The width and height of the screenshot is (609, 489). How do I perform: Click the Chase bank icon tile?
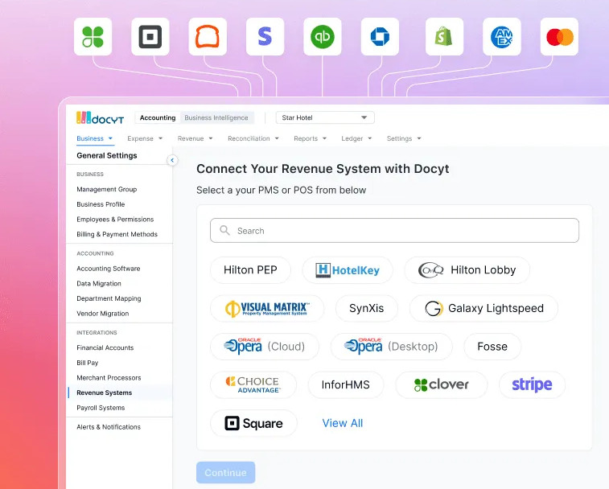(x=380, y=37)
